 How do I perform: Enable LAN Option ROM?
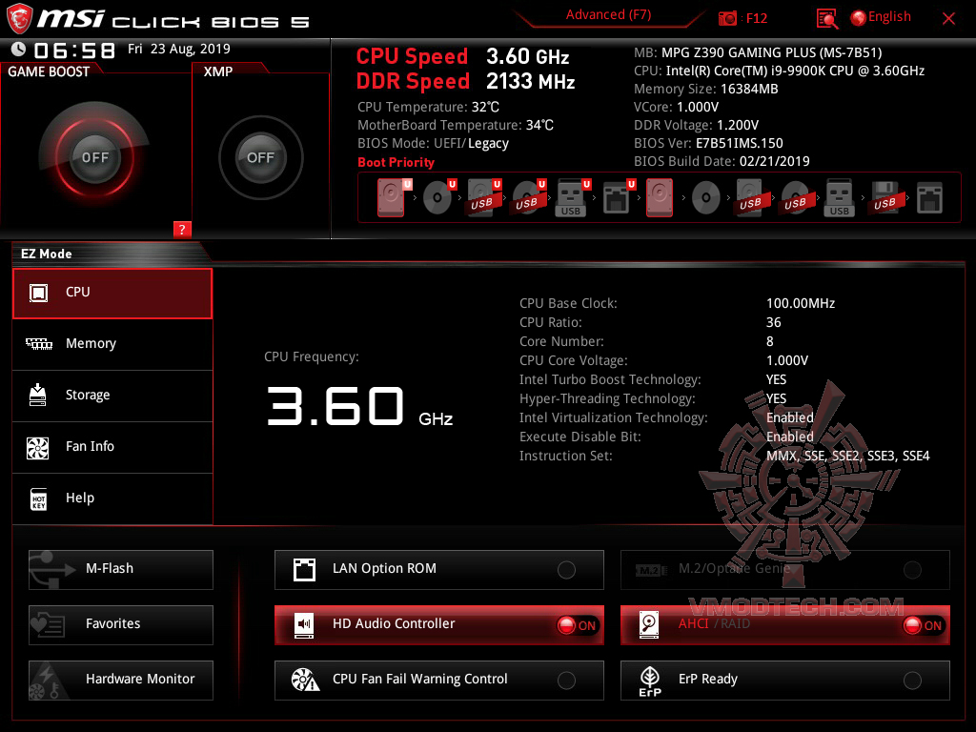tap(438, 570)
